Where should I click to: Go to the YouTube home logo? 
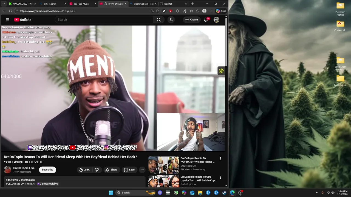coord(22,20)
